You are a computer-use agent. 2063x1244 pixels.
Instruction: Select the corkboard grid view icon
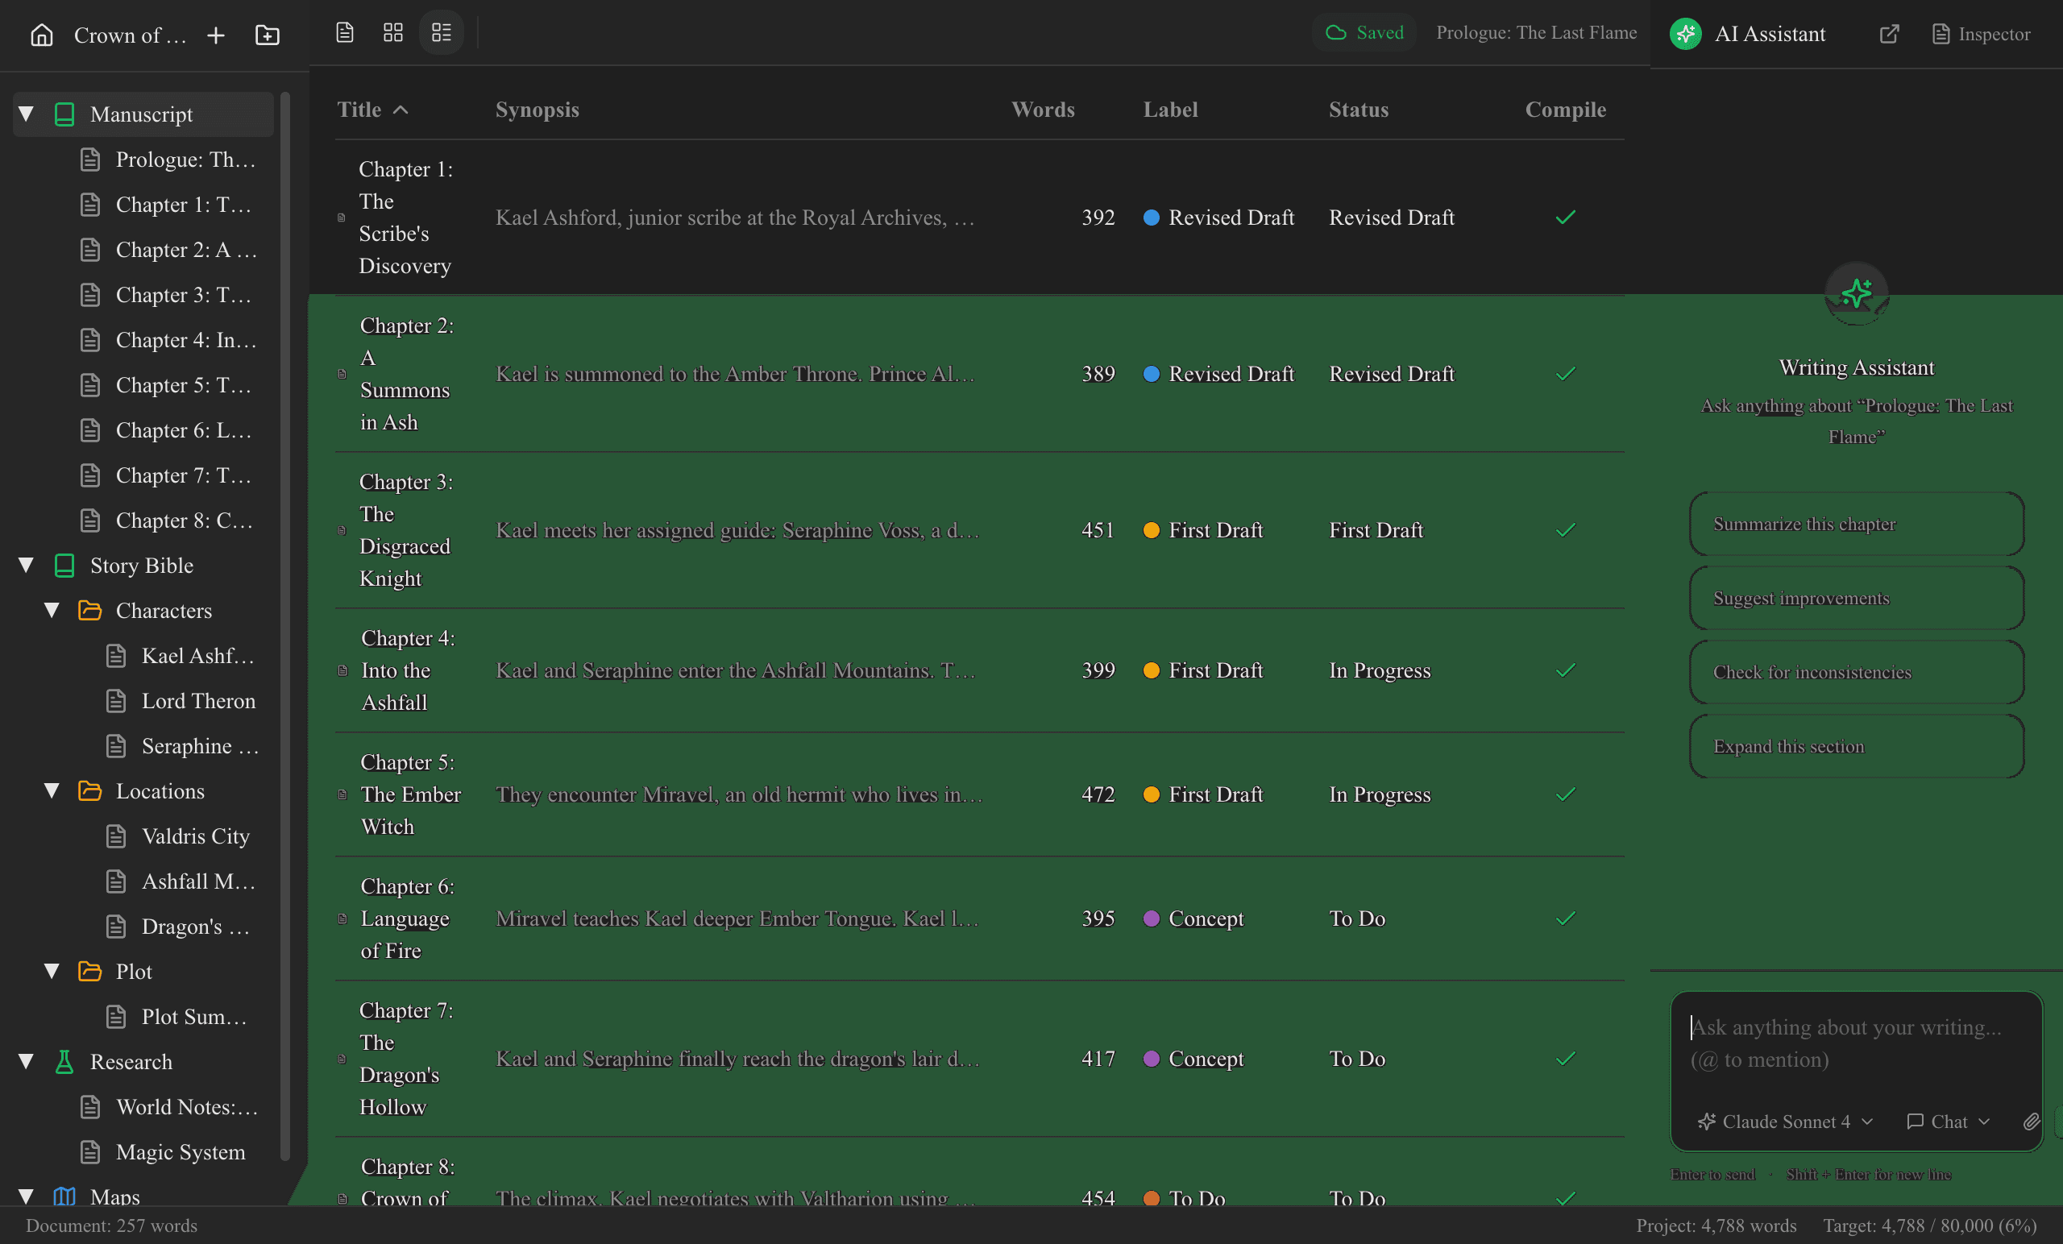pos(392,33)
